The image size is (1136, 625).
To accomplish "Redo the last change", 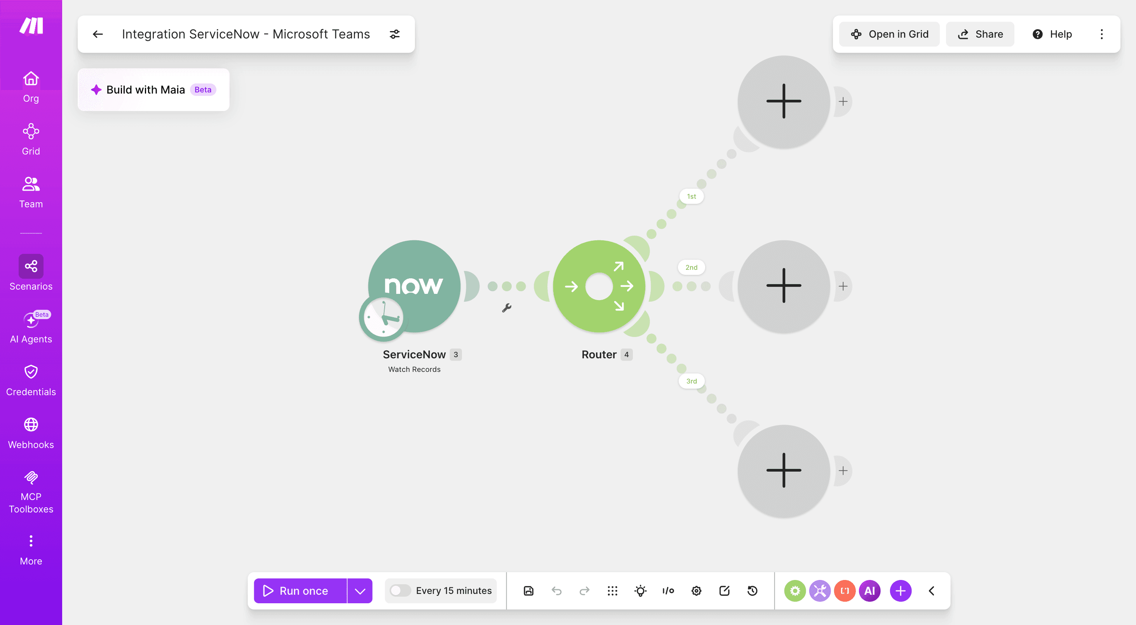I will tap(584, 590).
